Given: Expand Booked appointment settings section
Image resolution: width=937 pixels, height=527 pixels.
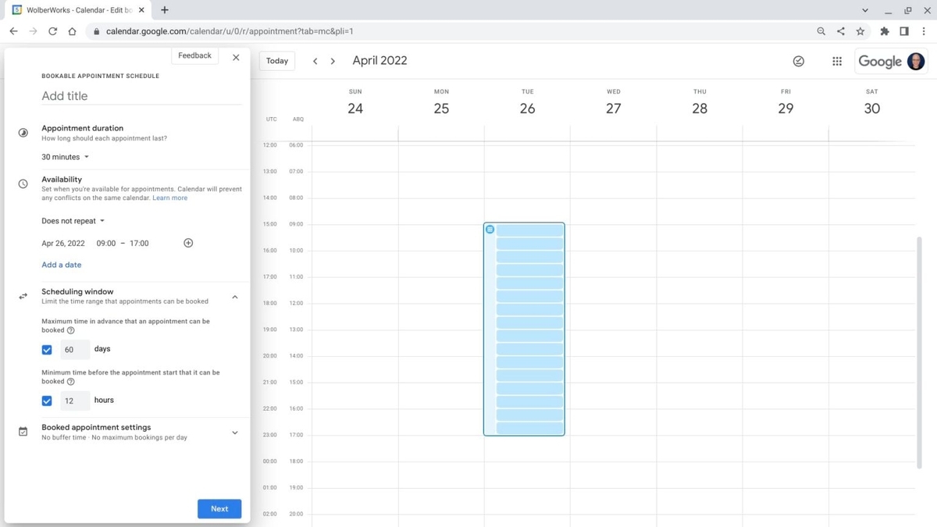Looking at the screenshot, I should [x=234, y=433].
